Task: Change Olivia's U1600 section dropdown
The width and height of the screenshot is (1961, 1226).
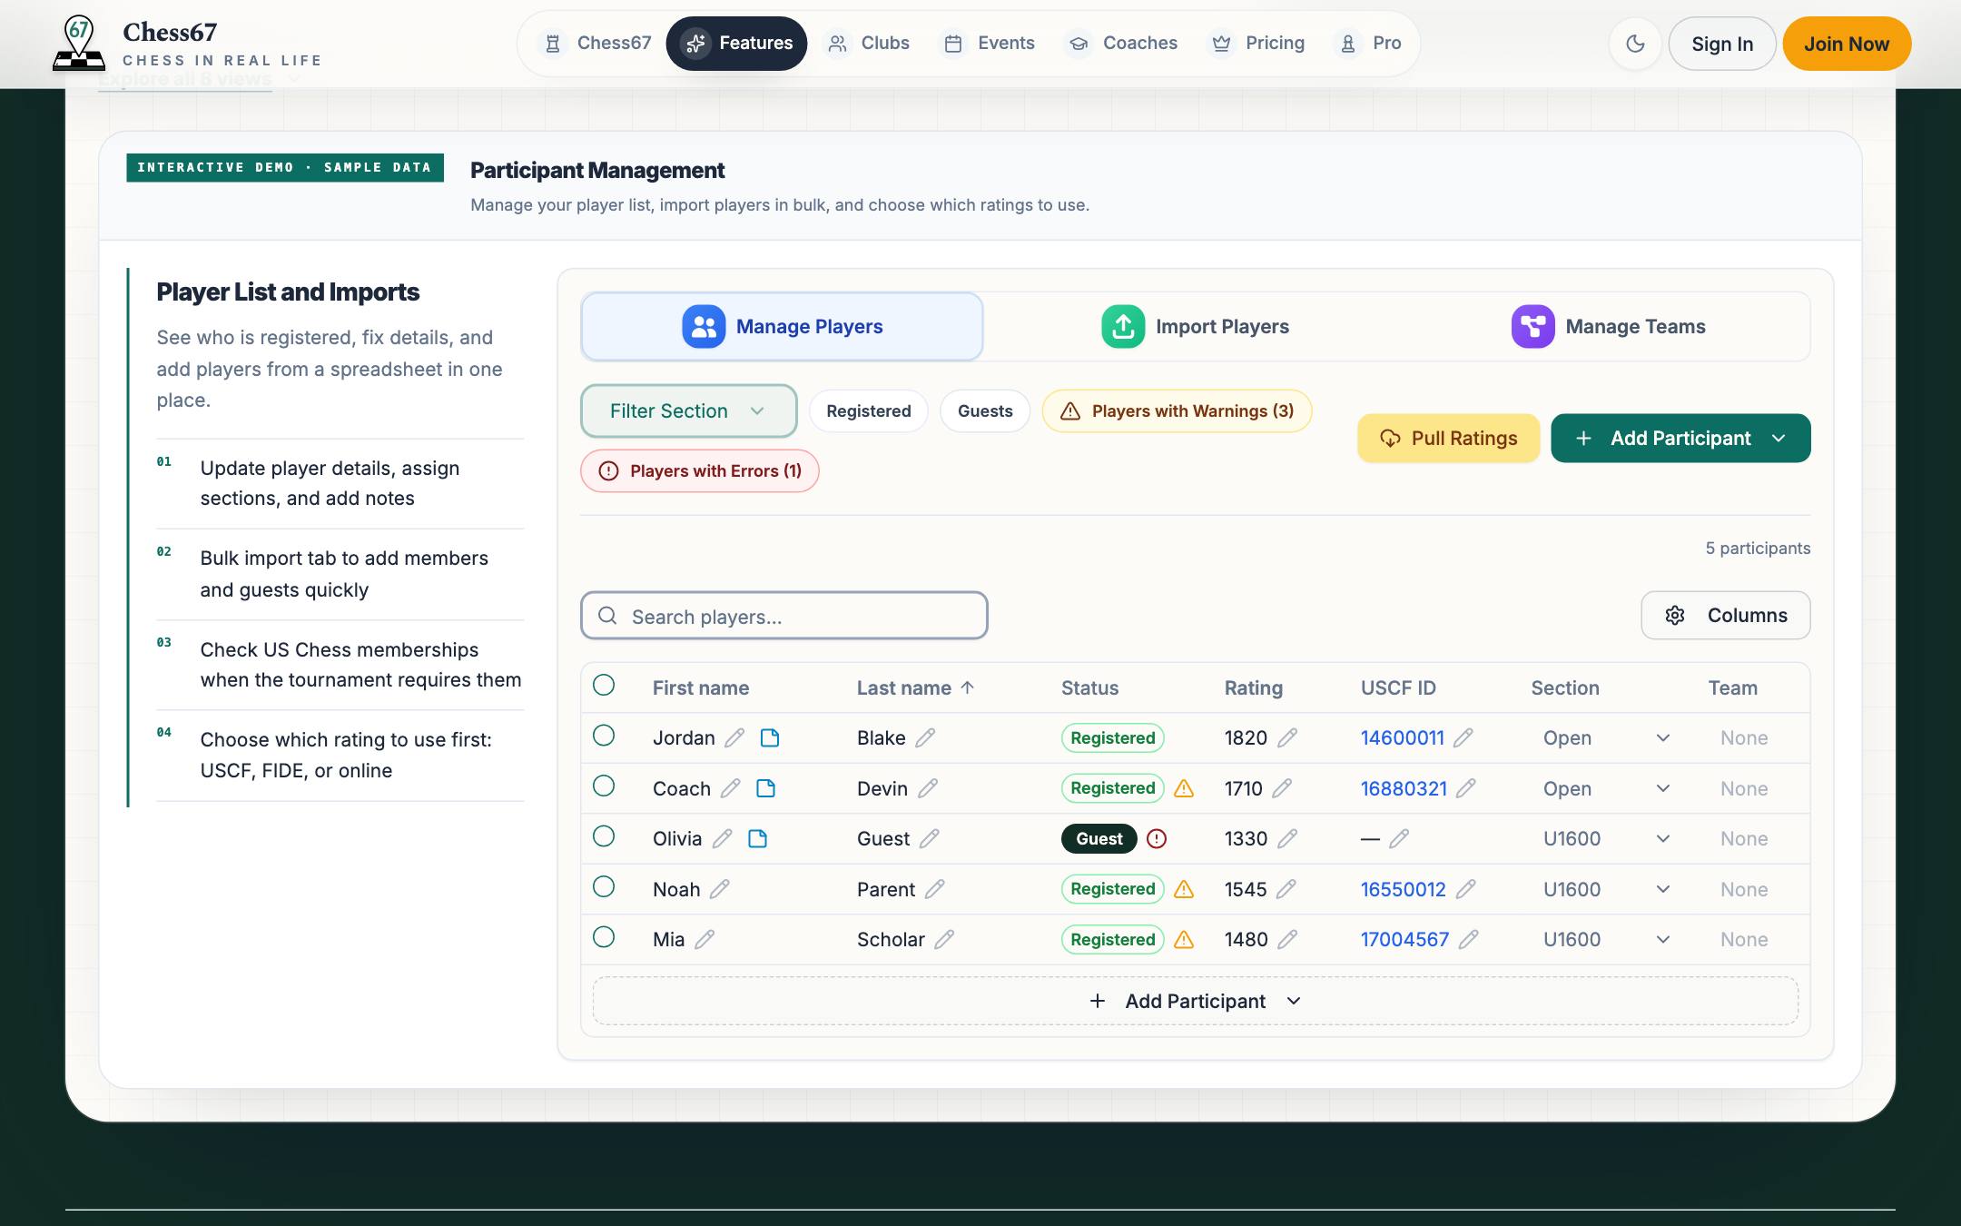Action: 1607,839
